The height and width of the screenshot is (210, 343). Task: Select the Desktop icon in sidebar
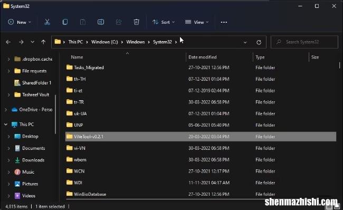17,136
